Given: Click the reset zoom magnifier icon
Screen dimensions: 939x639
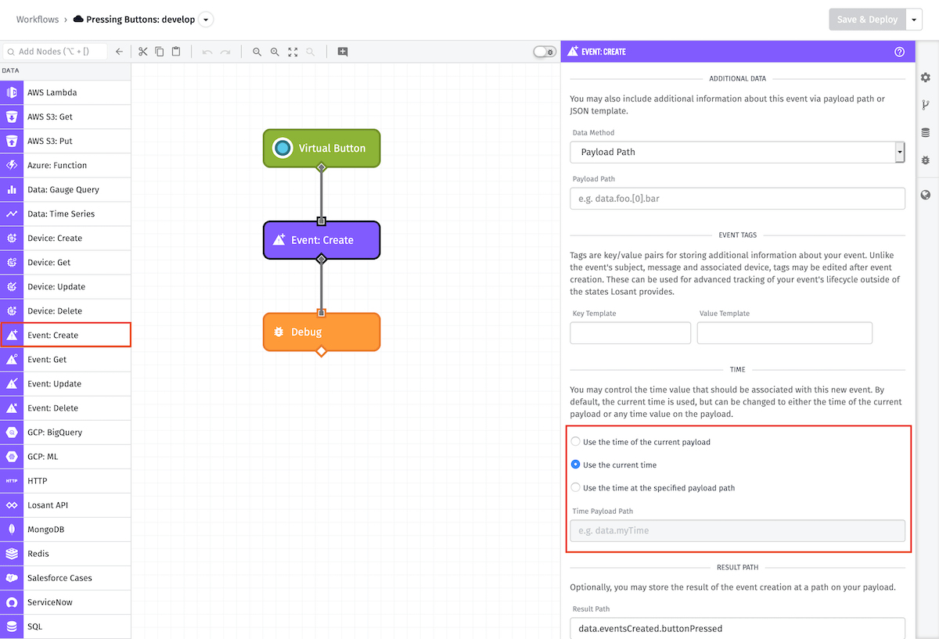Looking at the screenshot, I should [311, 52].
